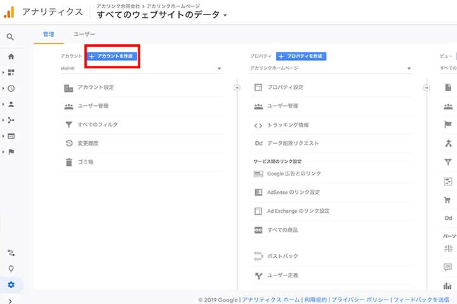The image size is (457, 304).
Task: Click the trash can icon beside ゴミ箱
Action: click(69, 162)
